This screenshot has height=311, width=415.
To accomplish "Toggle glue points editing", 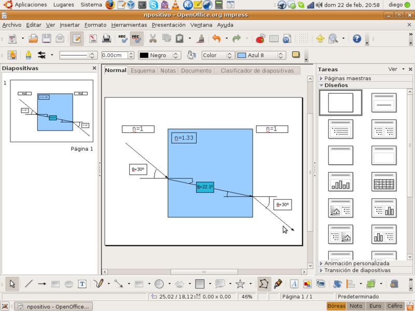I will tap(278, 284).
